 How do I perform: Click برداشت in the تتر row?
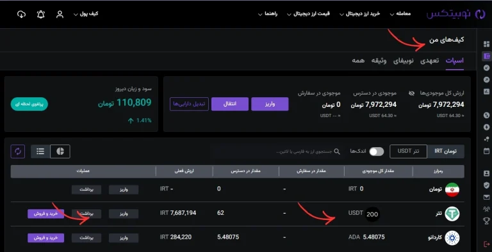(x=86, y=214)
